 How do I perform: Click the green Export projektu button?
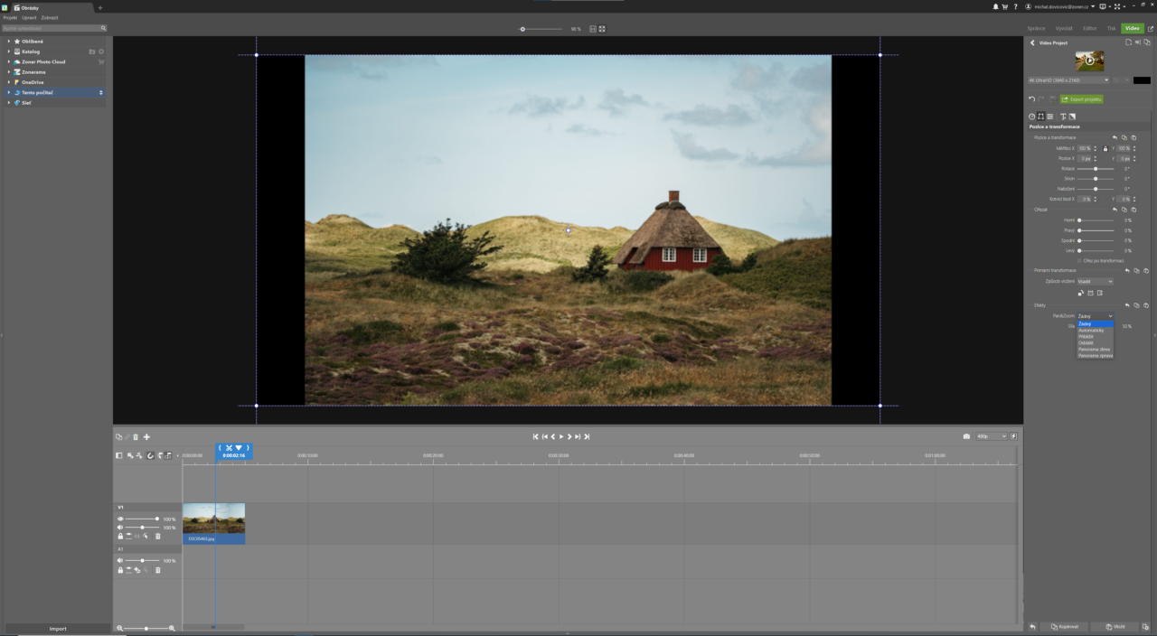pyautogui.click(x=1081, y=98)
